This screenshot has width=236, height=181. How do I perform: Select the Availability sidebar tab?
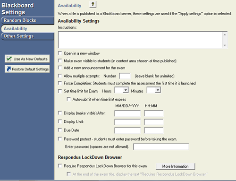coord(27,28)
